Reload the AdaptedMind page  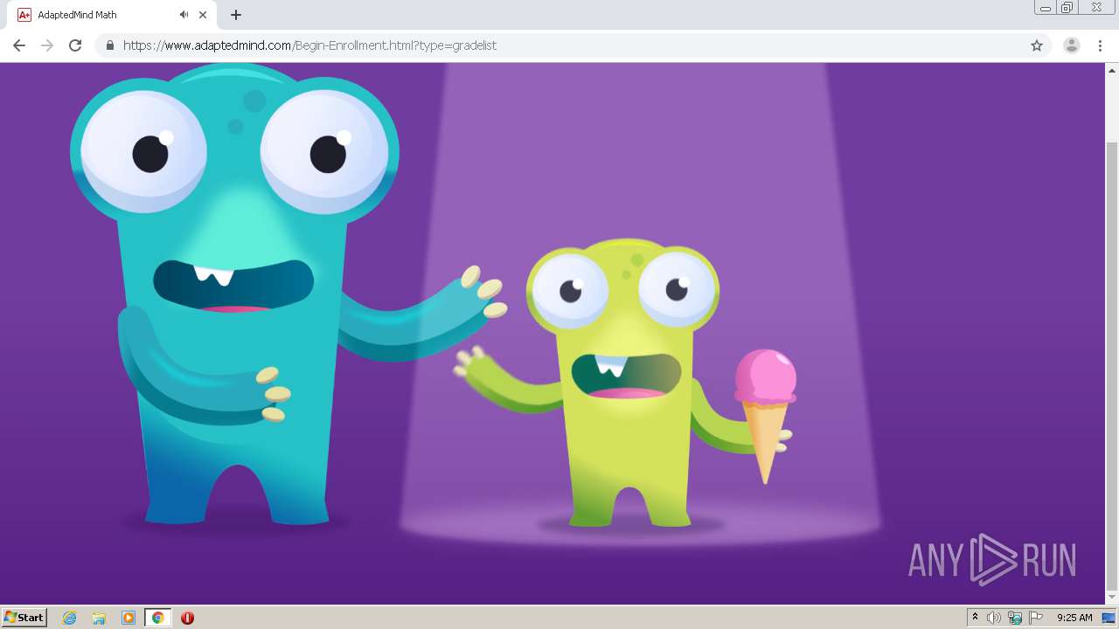pyautogui.click(x=75, y=45)
